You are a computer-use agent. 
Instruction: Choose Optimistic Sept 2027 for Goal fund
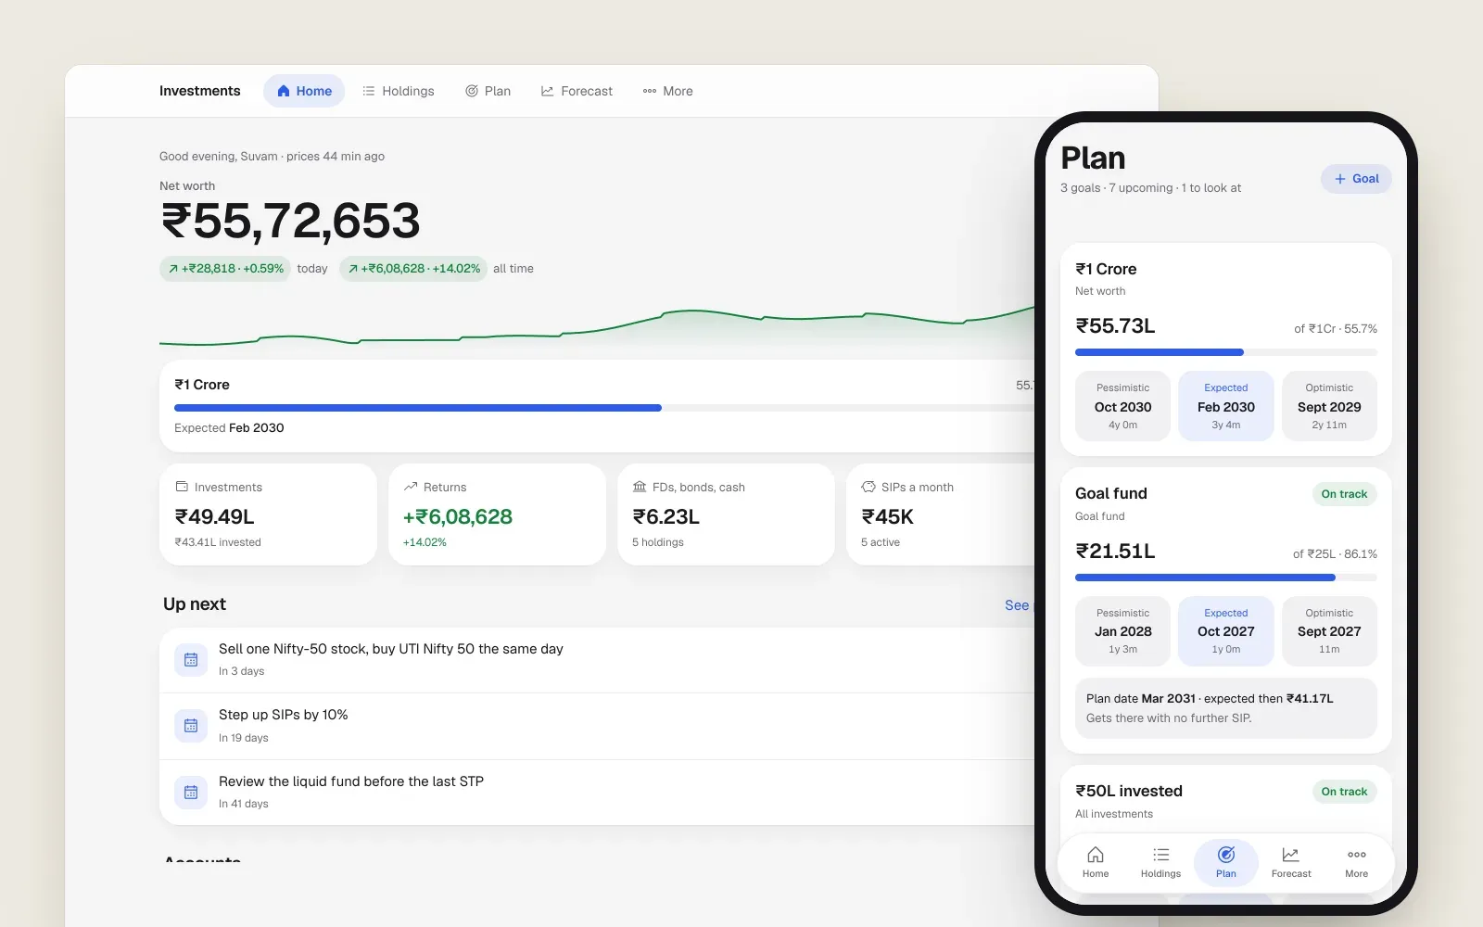[1329, 631]
